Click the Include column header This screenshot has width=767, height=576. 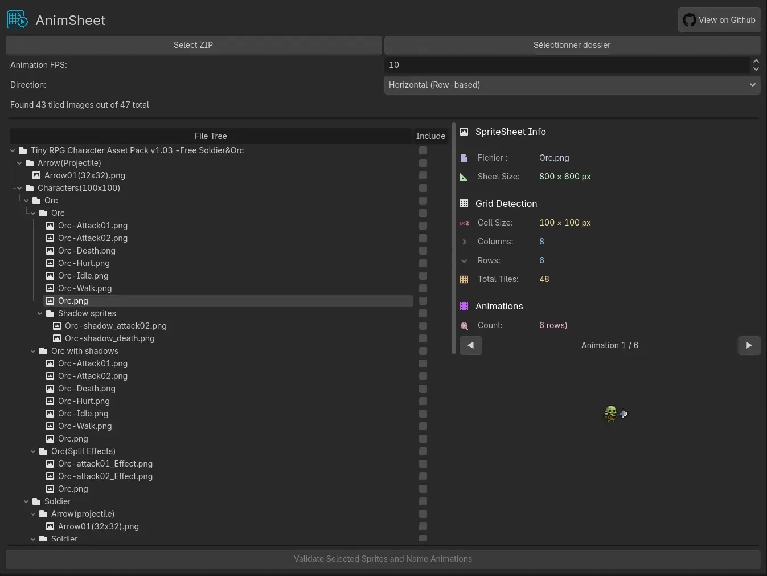[430, 136]
